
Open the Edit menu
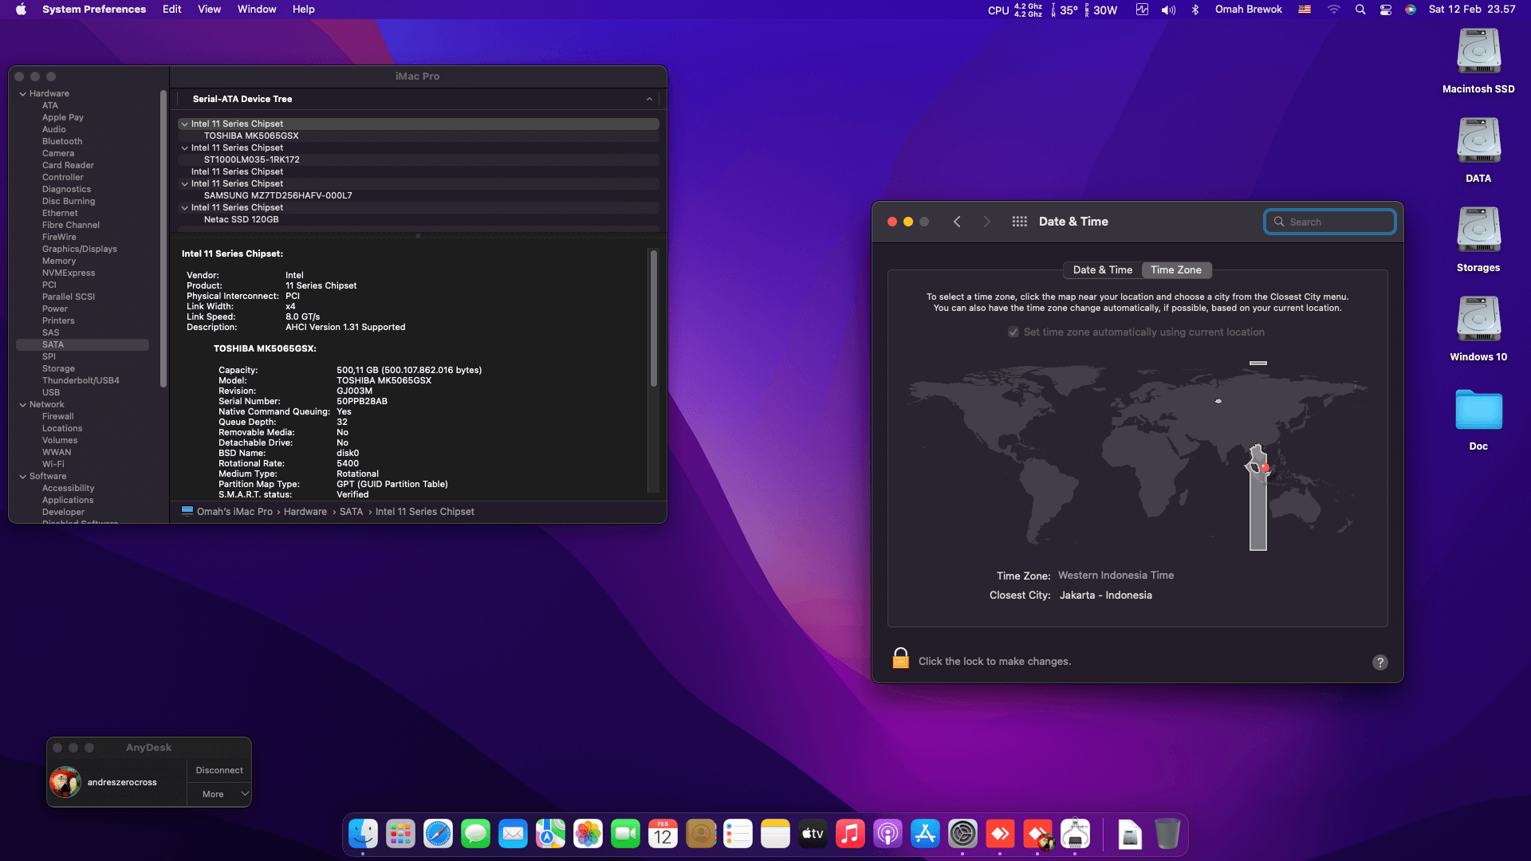click(x=171, y=10)
